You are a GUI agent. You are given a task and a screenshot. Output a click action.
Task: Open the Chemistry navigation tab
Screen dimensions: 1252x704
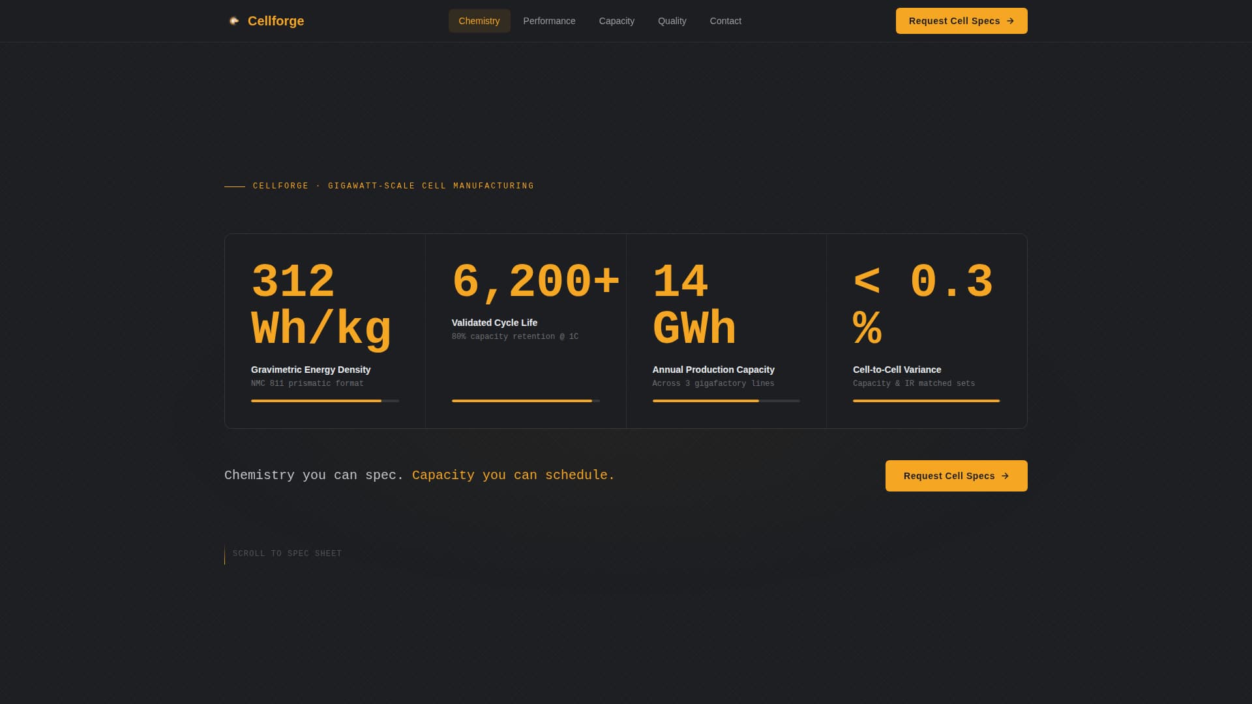click(x=479, y=20)
